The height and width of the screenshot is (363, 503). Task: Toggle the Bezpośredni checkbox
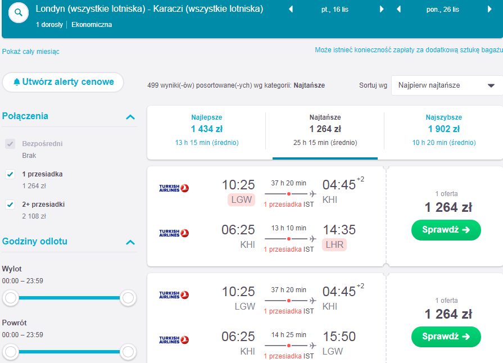(x=10, y=144)
